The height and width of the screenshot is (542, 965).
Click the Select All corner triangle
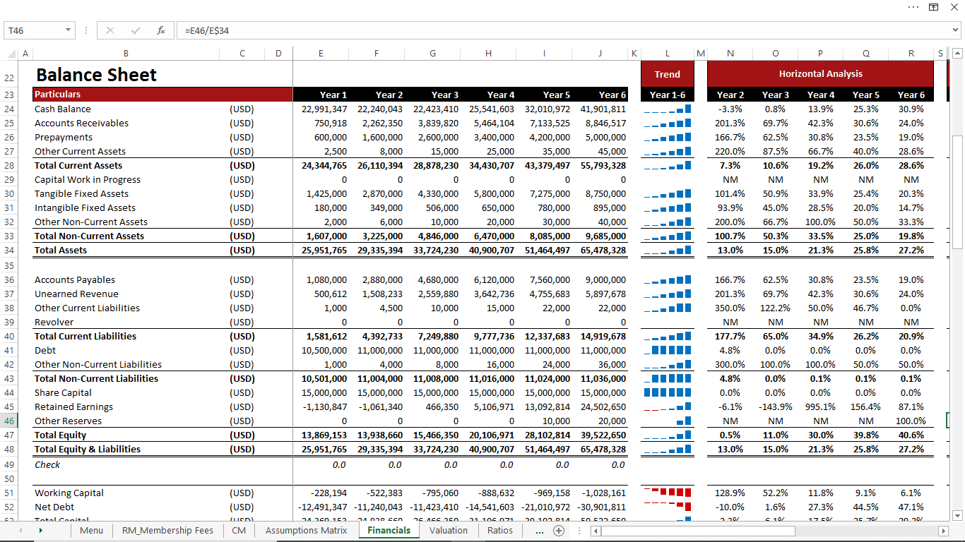[10, 53]
